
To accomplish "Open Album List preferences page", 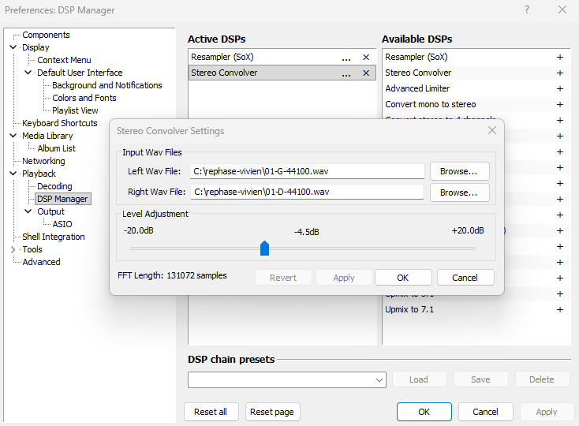I will 56,148.
